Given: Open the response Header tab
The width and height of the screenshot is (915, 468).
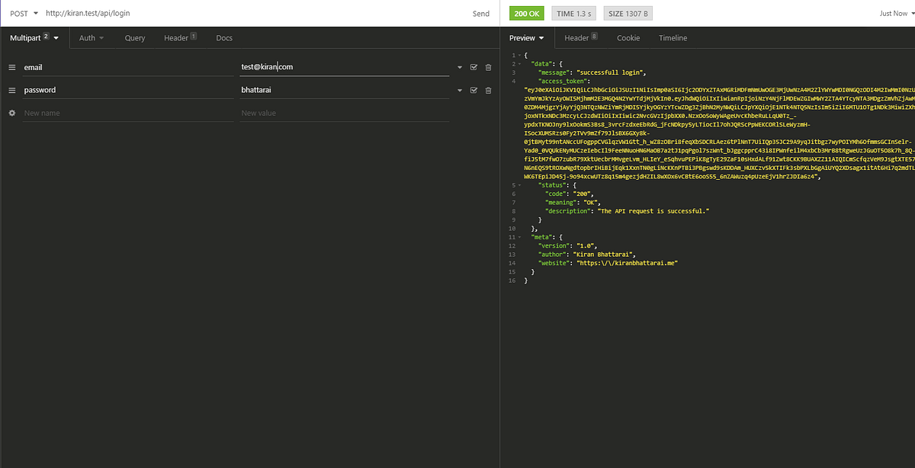Looking at the screenshot, I should tap(576, 37).
